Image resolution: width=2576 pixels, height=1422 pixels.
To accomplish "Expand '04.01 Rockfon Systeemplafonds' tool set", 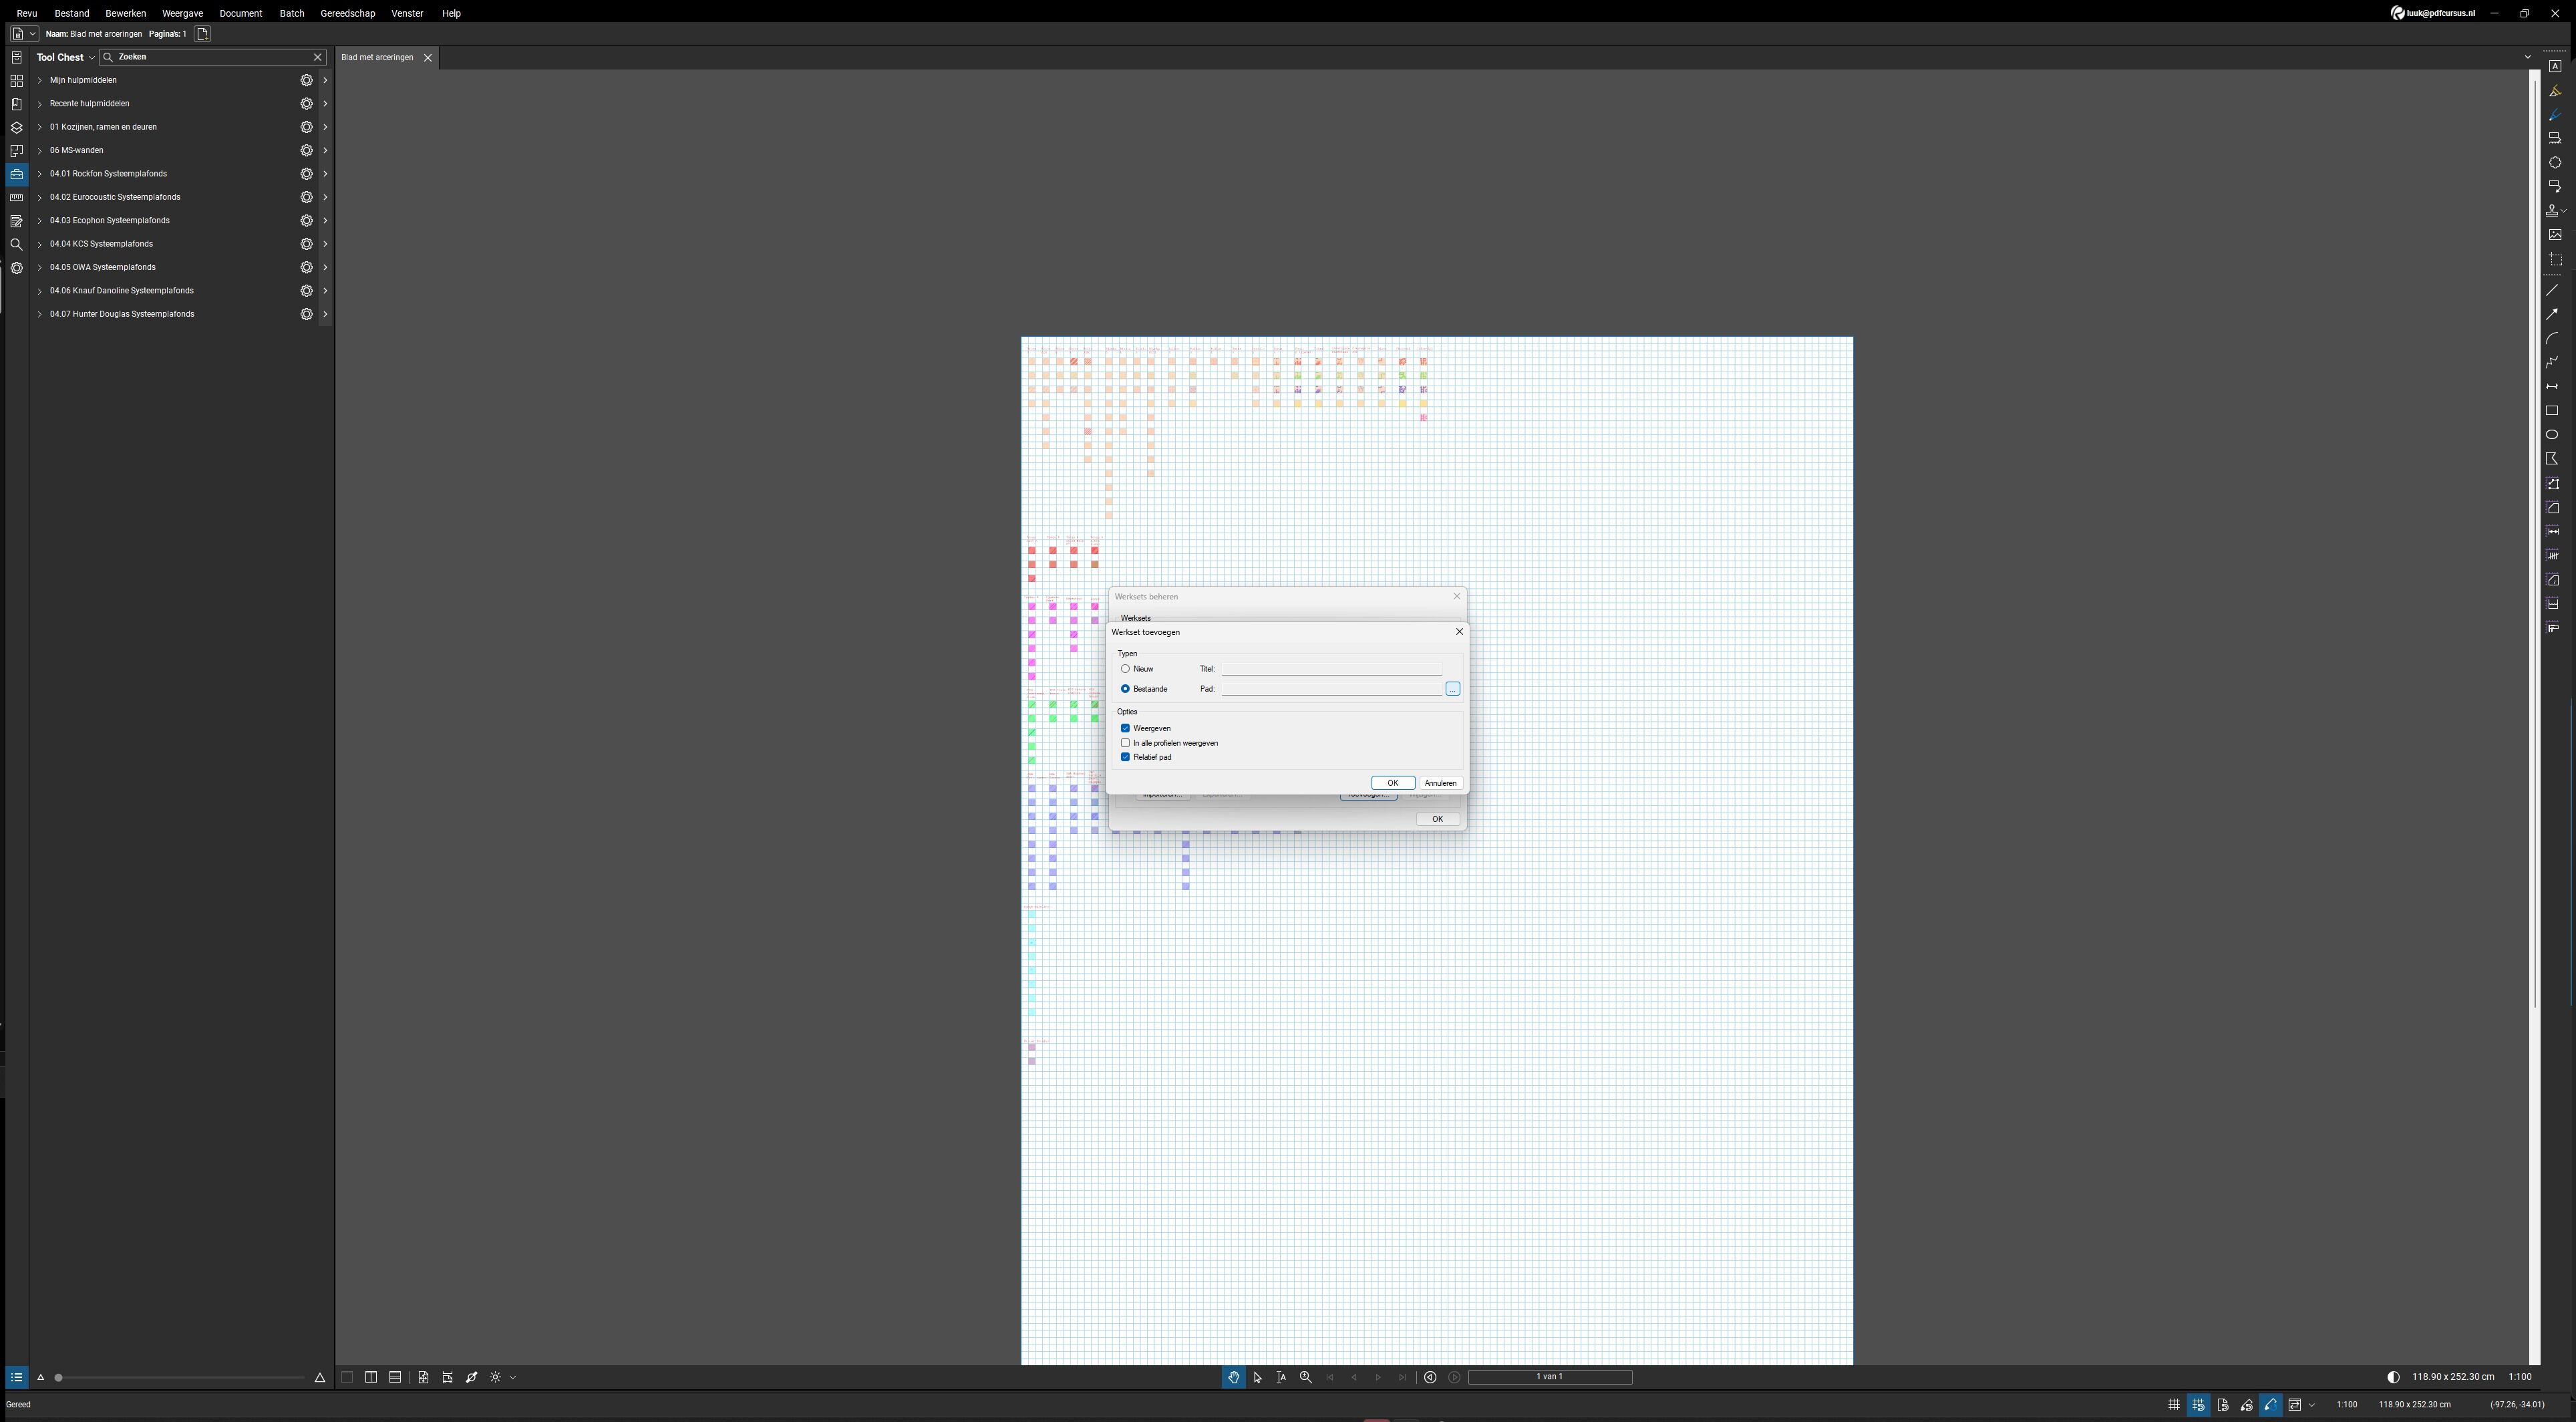I will click(x=40, y=174).
